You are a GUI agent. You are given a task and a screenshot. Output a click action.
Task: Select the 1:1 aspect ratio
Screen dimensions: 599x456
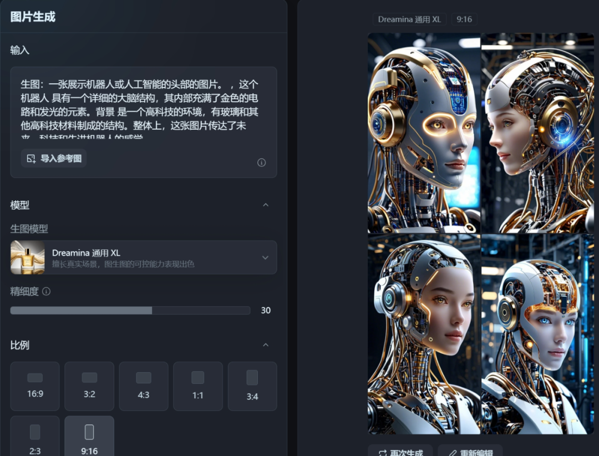point(198,386)
